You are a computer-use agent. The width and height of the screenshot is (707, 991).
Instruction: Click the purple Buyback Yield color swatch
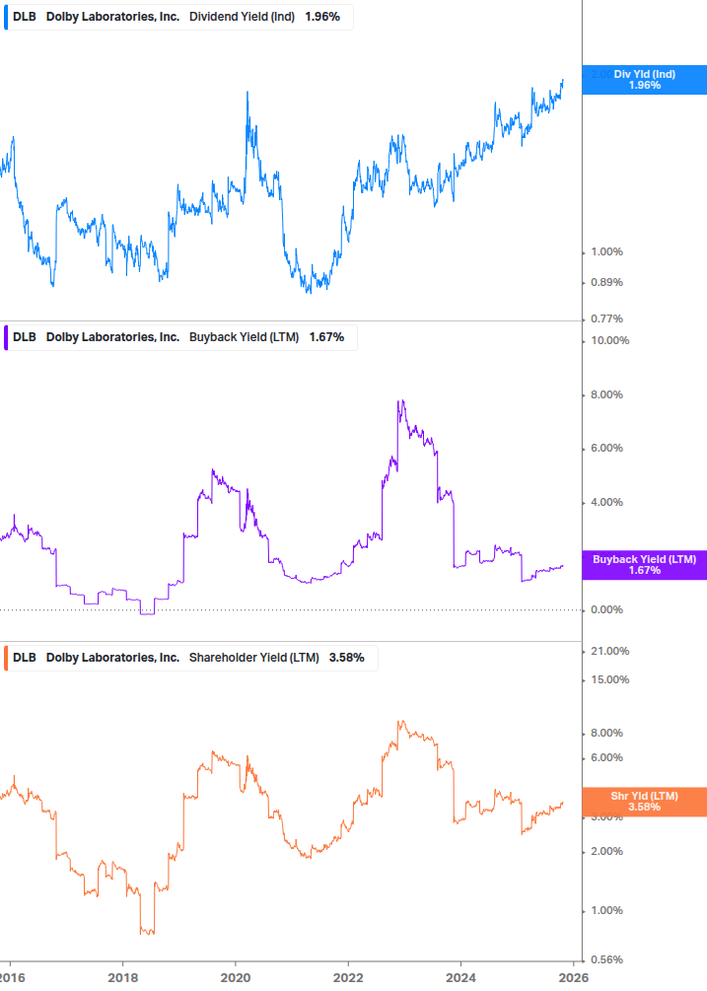tap(5, 337)
